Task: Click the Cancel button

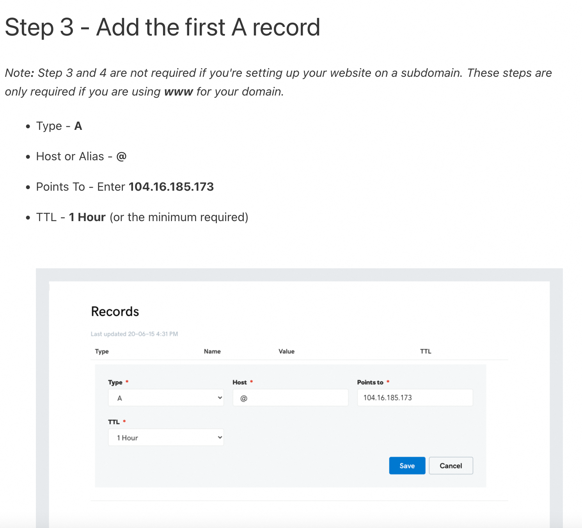Action: click(x=451, y=466)
